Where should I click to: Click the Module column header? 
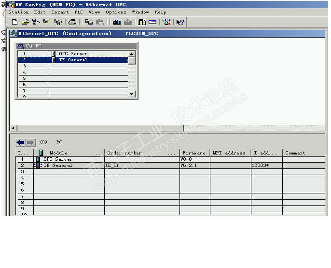coord(69,153)
